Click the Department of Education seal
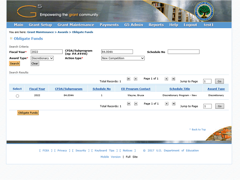This screenshot has width=240, height=180. click(204, 11)
